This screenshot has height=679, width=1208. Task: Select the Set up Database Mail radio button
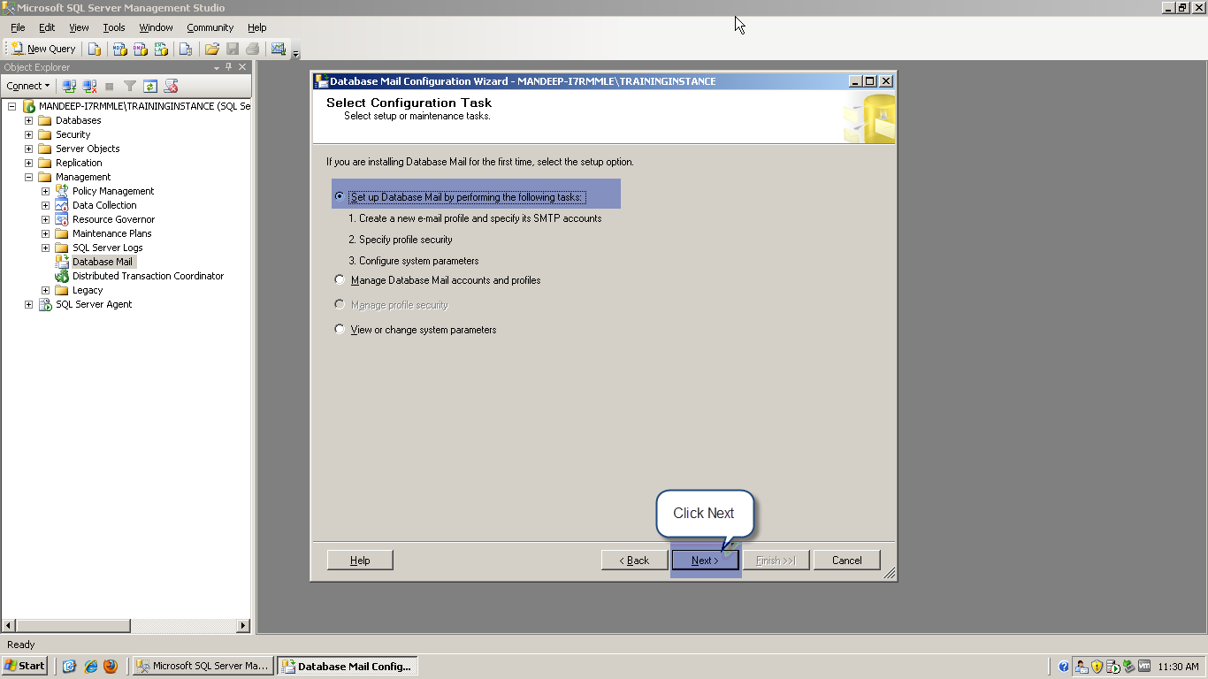(x=340, y=196)
